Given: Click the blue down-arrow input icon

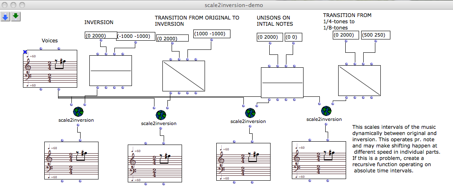Looking at the screenshot, I should (x=6, y=17).
